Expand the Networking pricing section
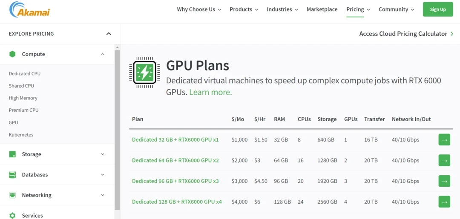This screenshot has width=460, height=219. (103, 195)
